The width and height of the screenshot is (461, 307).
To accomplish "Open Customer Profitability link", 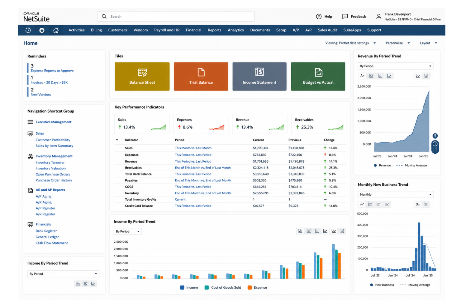I will [x=53, y=140].
